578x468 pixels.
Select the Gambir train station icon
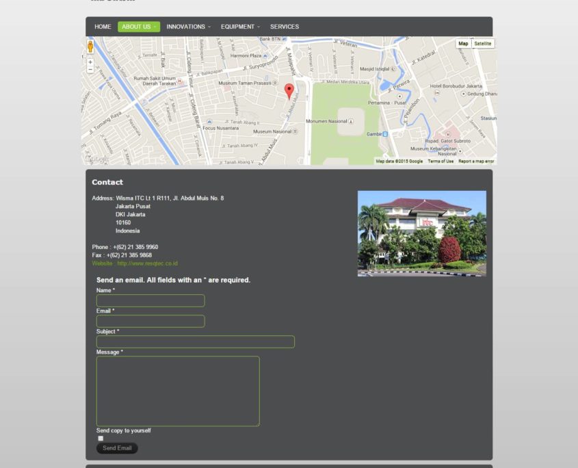click(385, 134)
